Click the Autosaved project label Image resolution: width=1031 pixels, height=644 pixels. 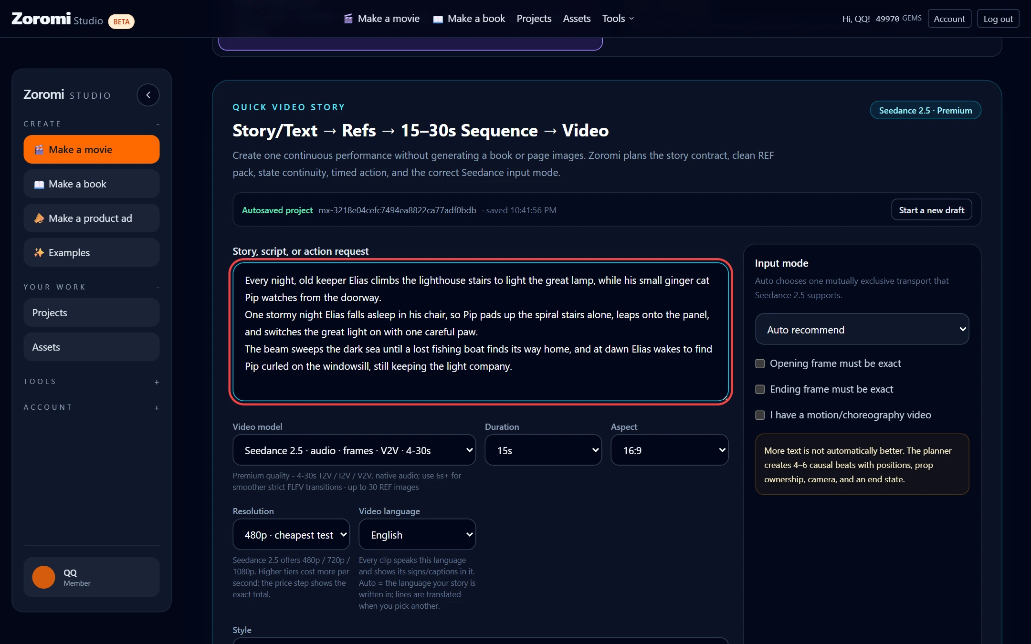click(277, 210)
